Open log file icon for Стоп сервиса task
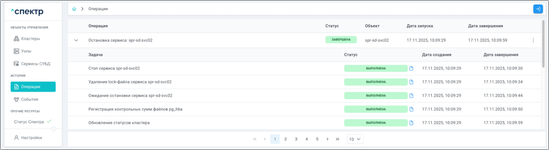The height and width of the screenshot is (150, 549). pos(411,69)
